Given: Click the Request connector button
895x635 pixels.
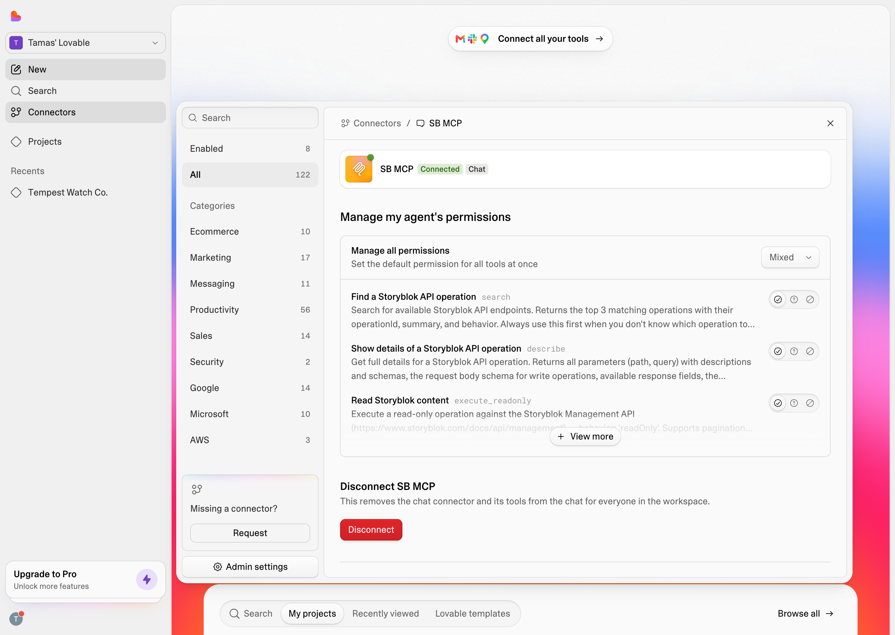Looking at the screenshot, I should click(250, 533).
